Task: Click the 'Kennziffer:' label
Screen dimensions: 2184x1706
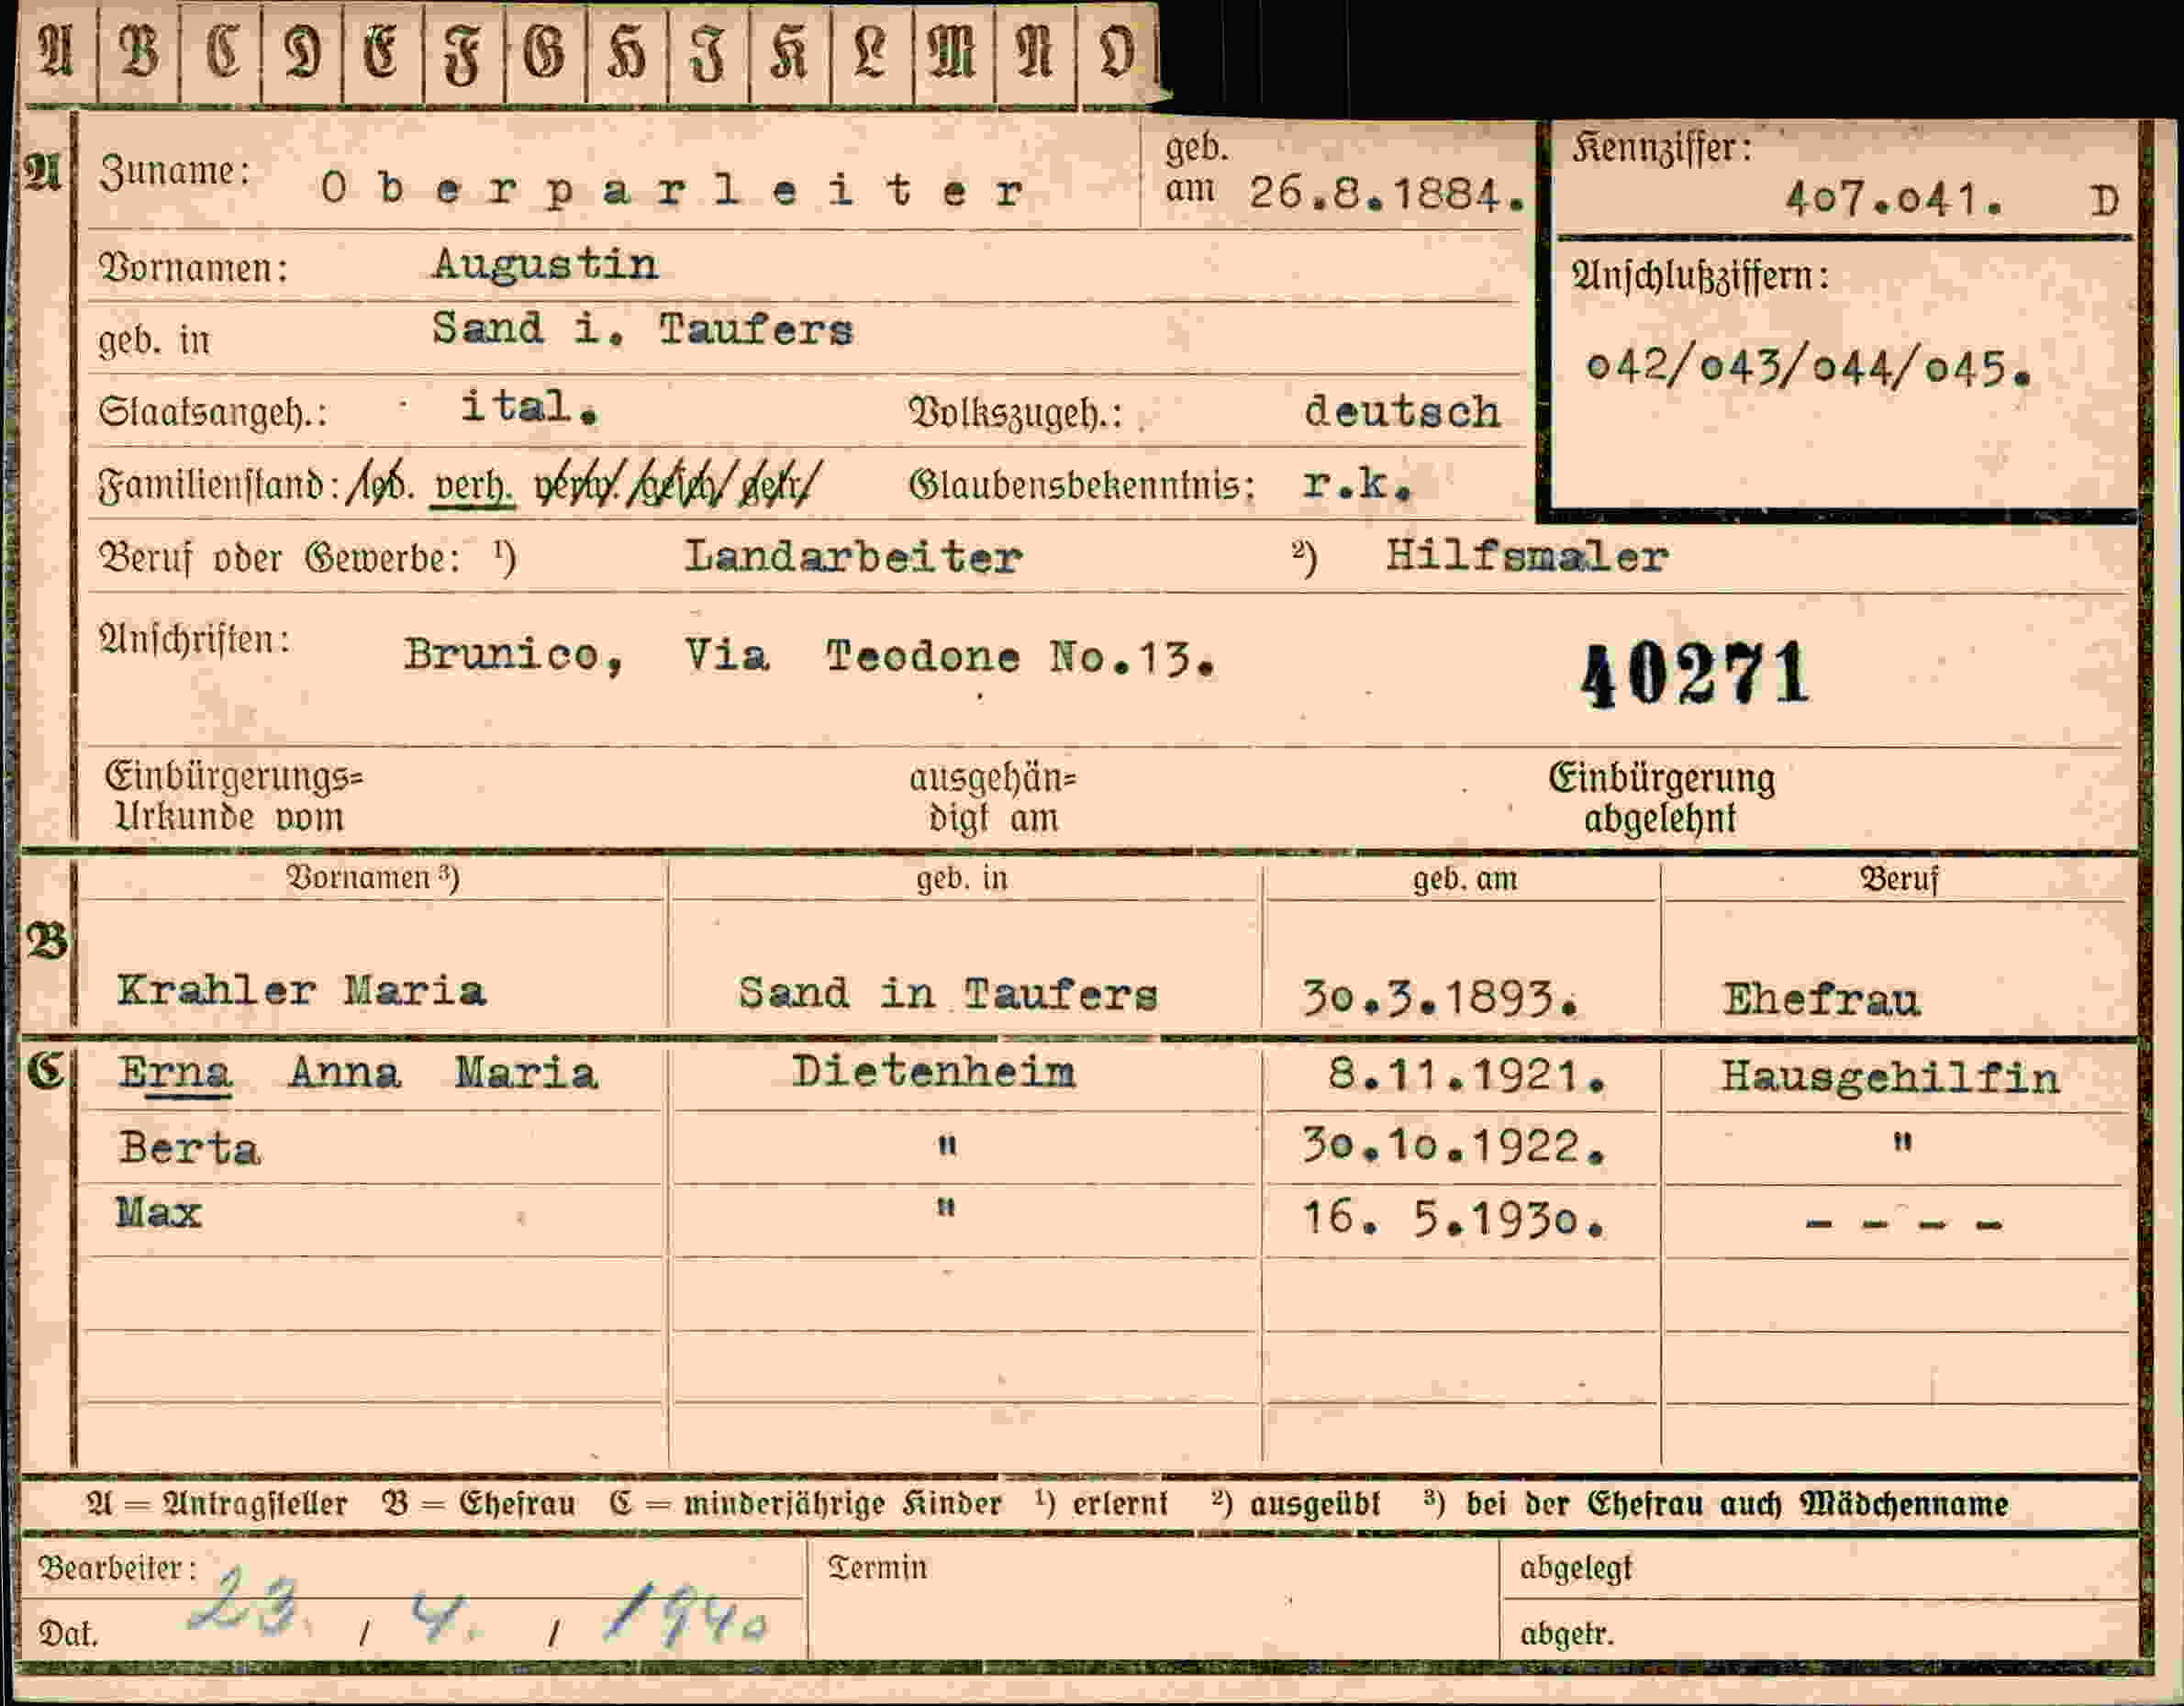Action: pos(1662,149)
